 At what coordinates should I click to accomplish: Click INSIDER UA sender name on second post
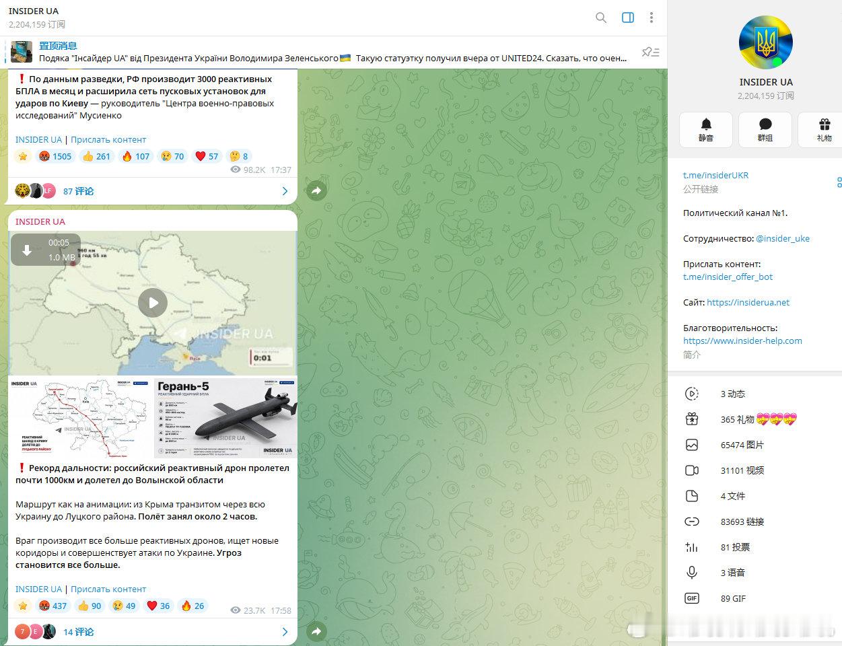click(40, 221)
